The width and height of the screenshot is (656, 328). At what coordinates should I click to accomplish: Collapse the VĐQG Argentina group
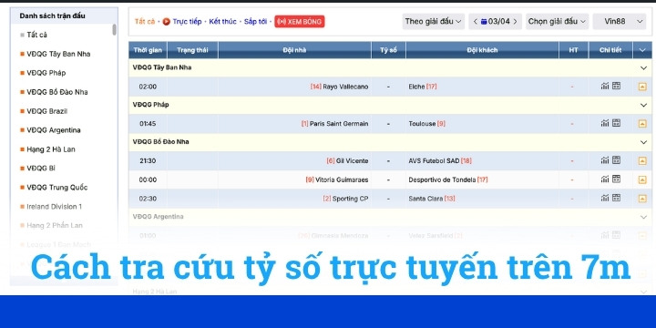pyautogui.click(x=643, y=217)
